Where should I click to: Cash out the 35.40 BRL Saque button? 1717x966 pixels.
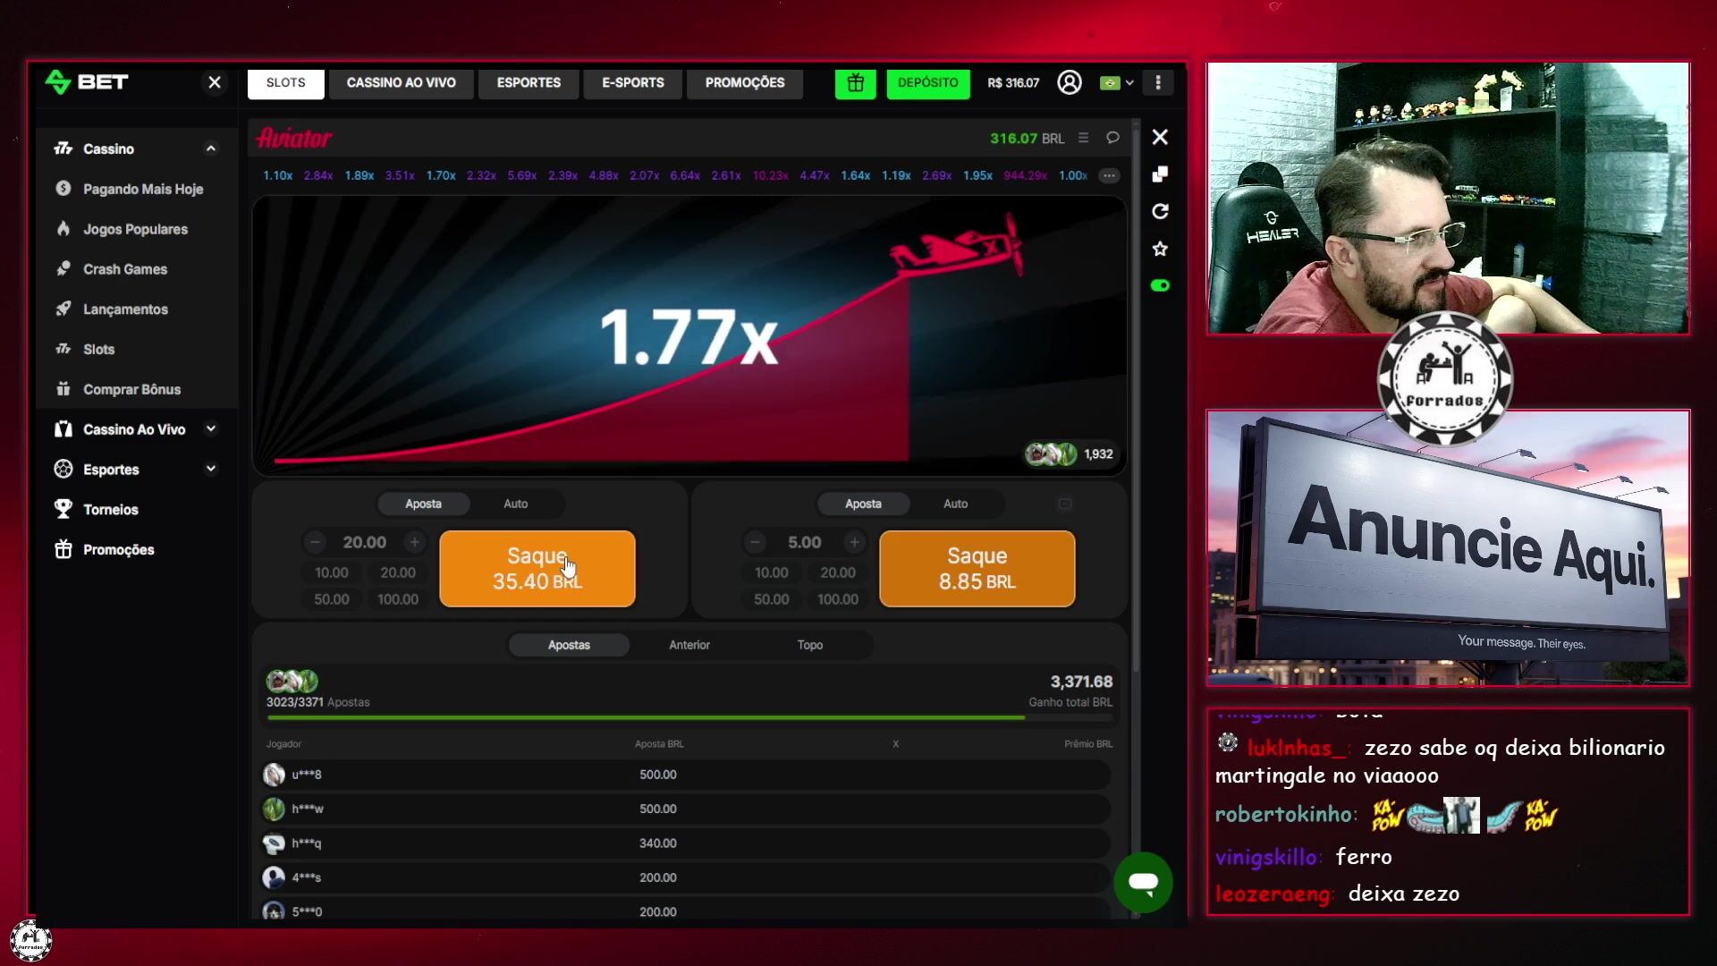(537, 569)
